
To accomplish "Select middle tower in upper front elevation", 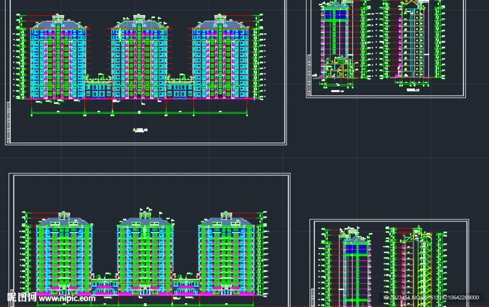I will pos(139,57).
